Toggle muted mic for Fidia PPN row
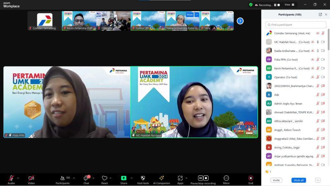 [x=318, y=59]
